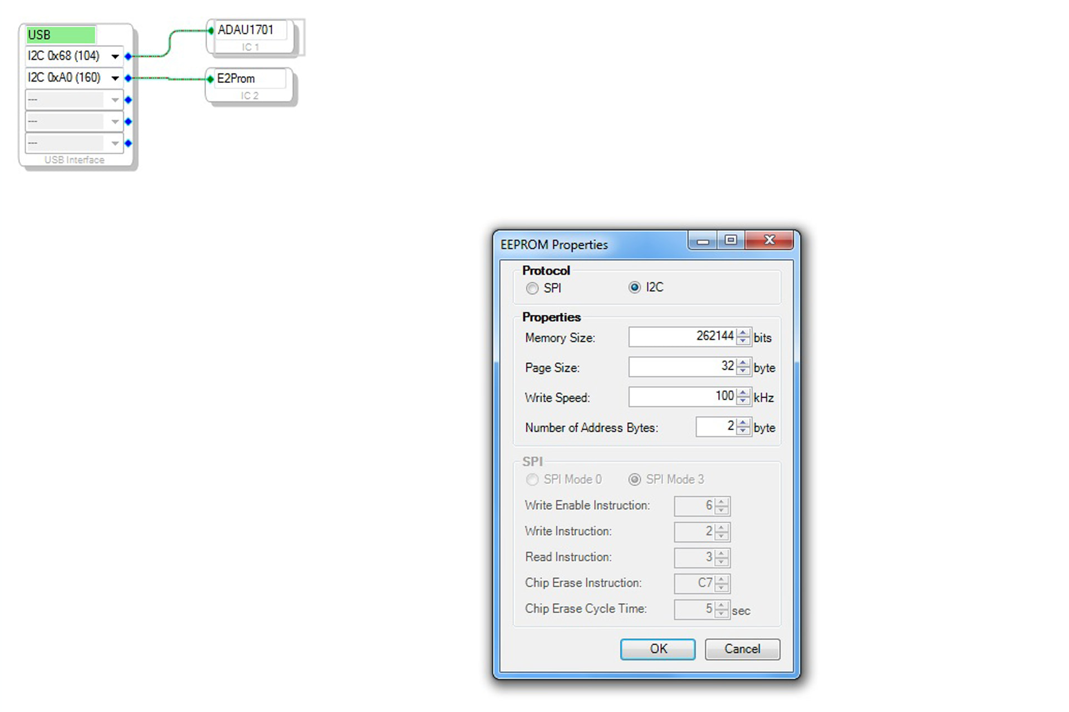
Task: Select the I2C protocol radio button
Action: (x=634, y=287)
